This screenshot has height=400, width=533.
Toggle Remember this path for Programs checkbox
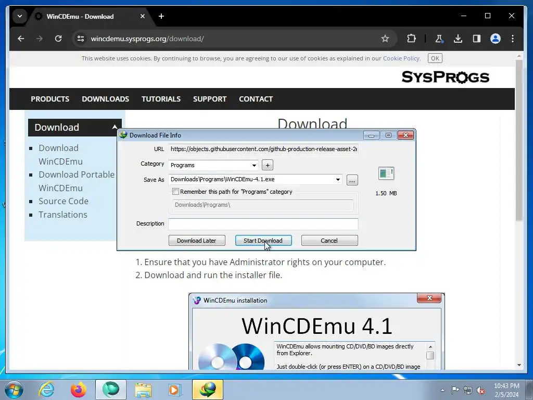click(x=175, y=192)
